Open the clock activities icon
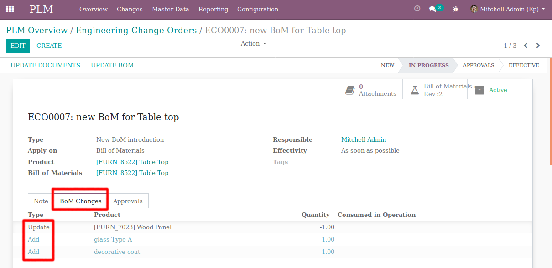 (417, 9)
